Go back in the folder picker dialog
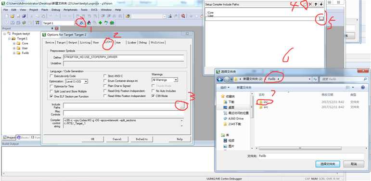 click(x=220, y=79)
